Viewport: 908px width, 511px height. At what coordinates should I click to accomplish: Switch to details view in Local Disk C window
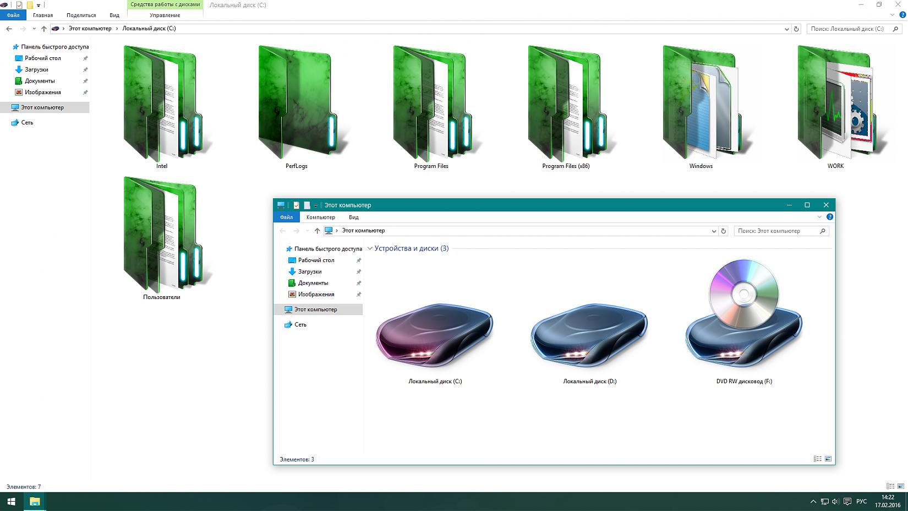click(x=890, y=486)
